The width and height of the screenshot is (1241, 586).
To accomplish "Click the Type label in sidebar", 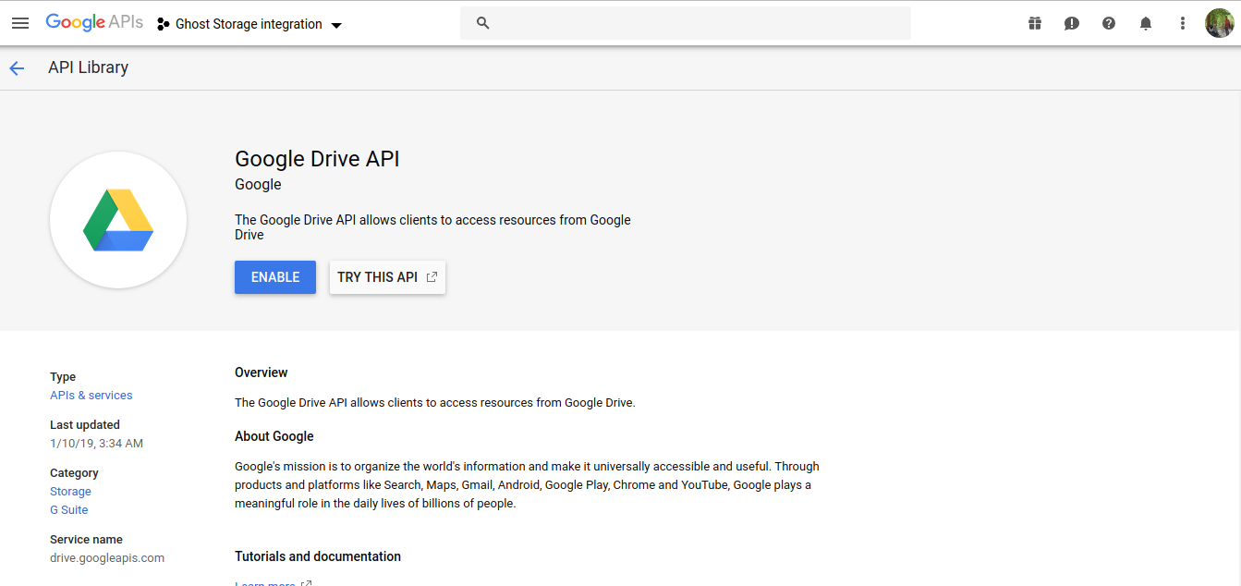I will tap(63, 377).
